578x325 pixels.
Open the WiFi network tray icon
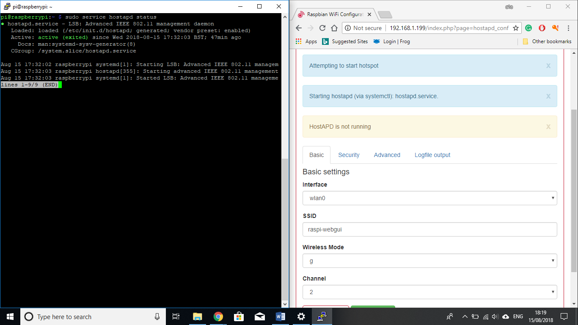(x=486, y=317)
